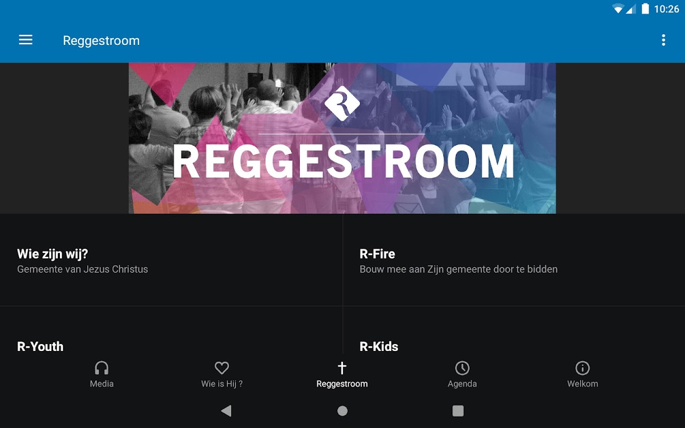Viewport: 685px width, 428px height.
Task: Switch to the Agenda tab label
Action: click(462, 384)
